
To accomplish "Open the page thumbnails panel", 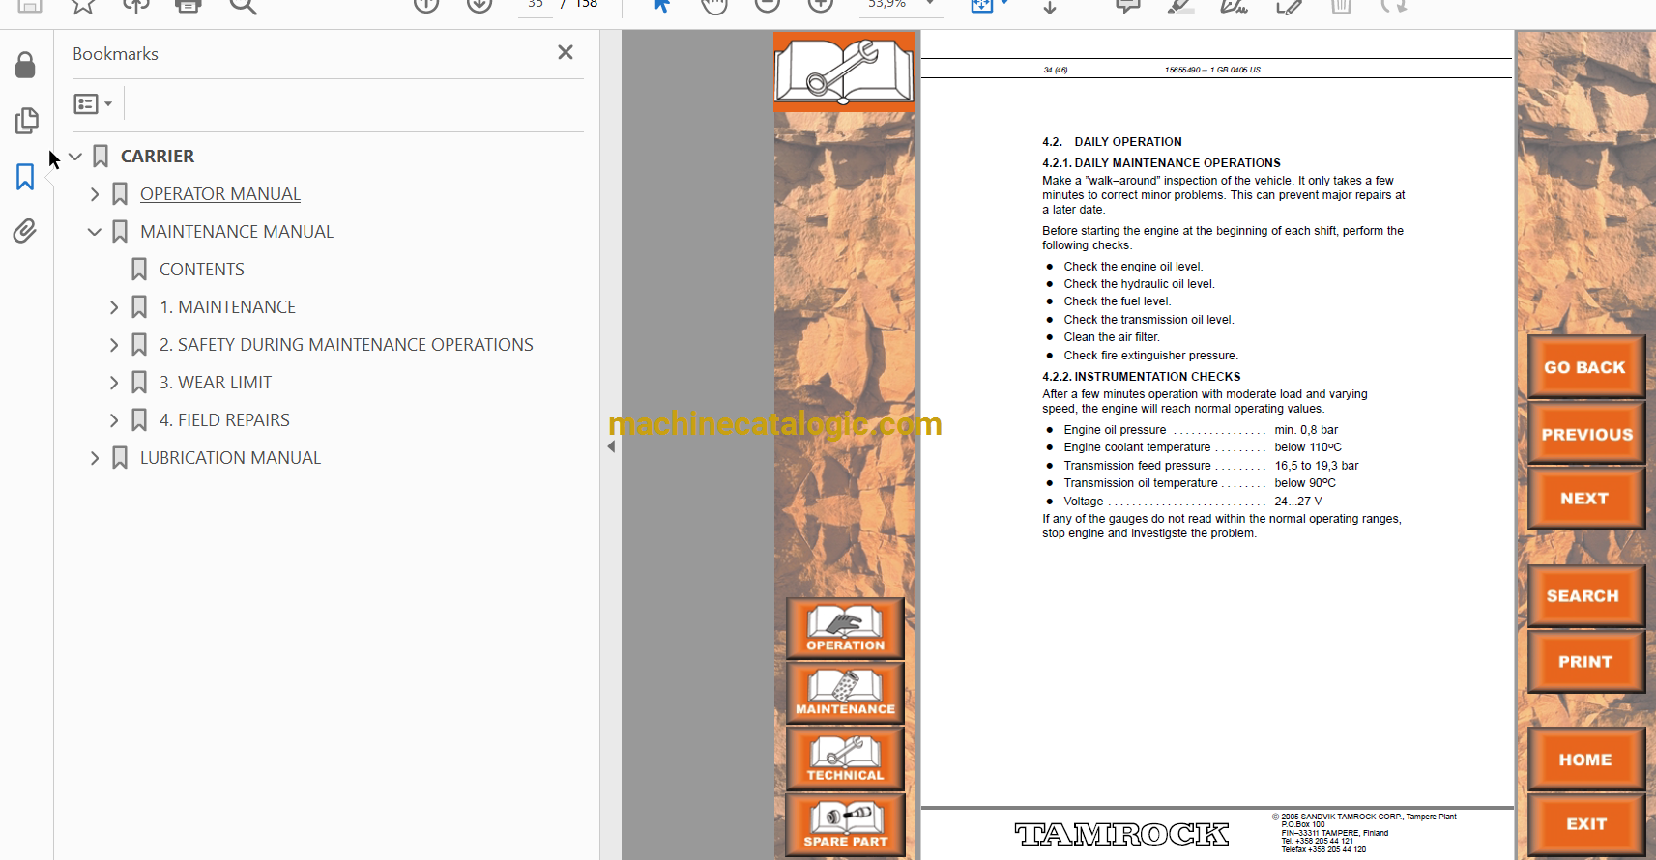I will click(x=26, y=121).
